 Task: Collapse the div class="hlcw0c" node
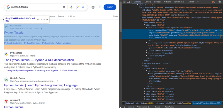point(143,23)
